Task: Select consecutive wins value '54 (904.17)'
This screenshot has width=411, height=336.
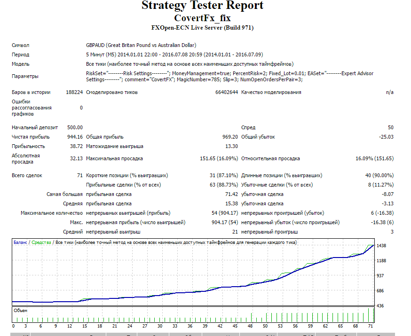Action: [x=225, y=213]
